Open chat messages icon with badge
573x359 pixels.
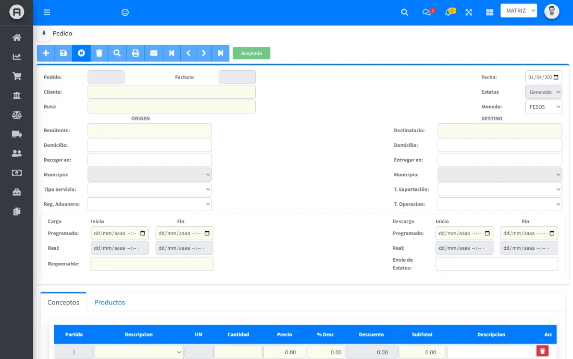(x=428, y=12)
